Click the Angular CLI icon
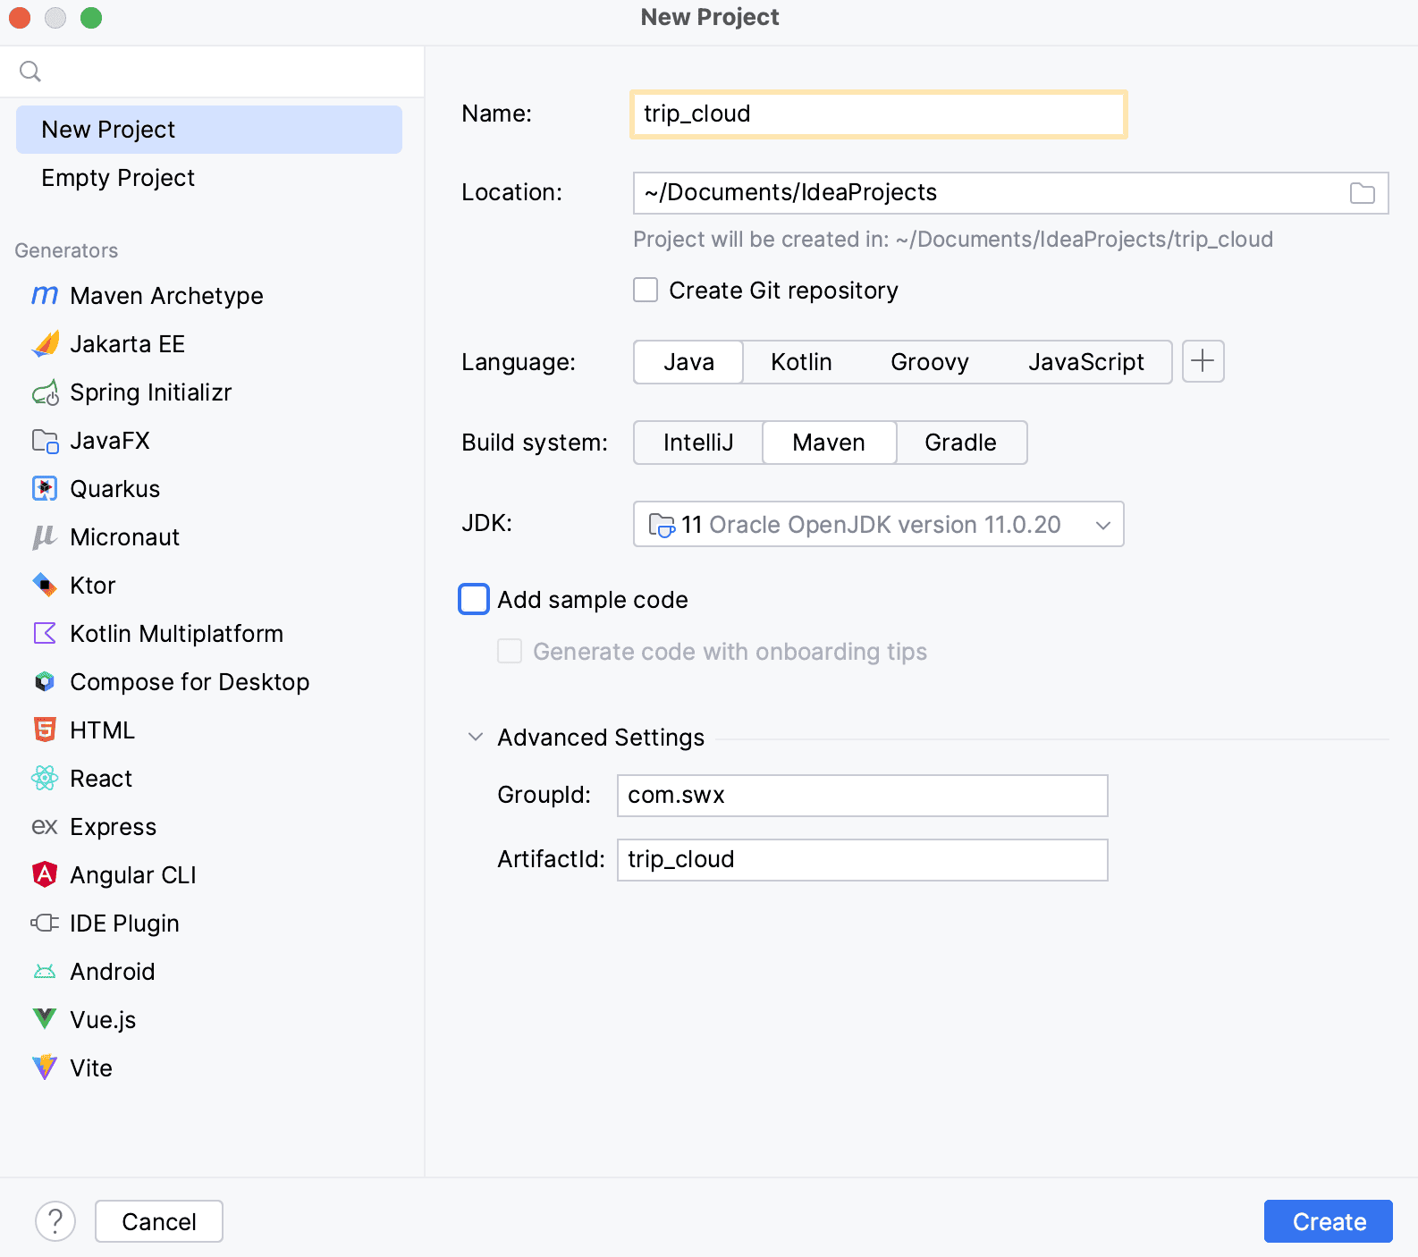 [x=45, y=875]
